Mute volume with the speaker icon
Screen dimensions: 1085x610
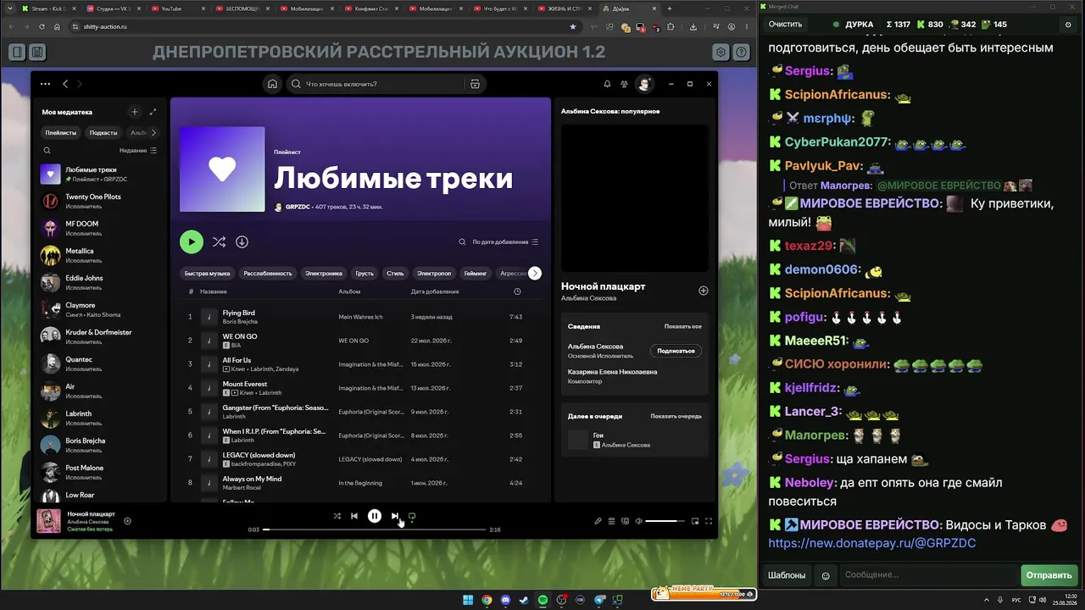point(638,521)
